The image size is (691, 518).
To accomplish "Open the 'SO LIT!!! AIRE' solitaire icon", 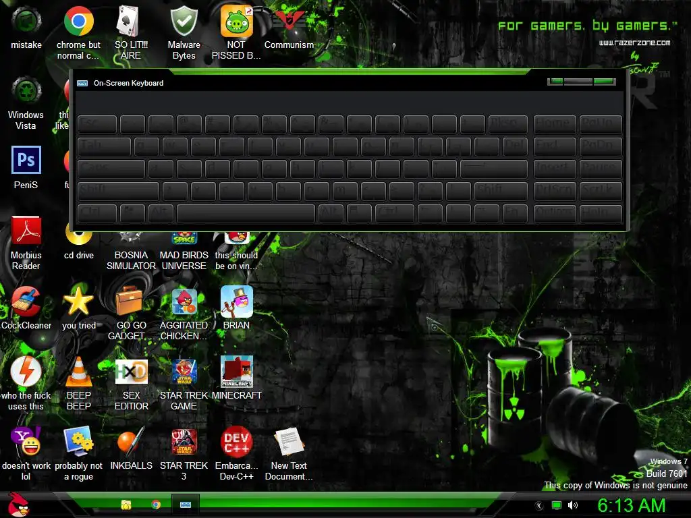I will pos(130,32).
